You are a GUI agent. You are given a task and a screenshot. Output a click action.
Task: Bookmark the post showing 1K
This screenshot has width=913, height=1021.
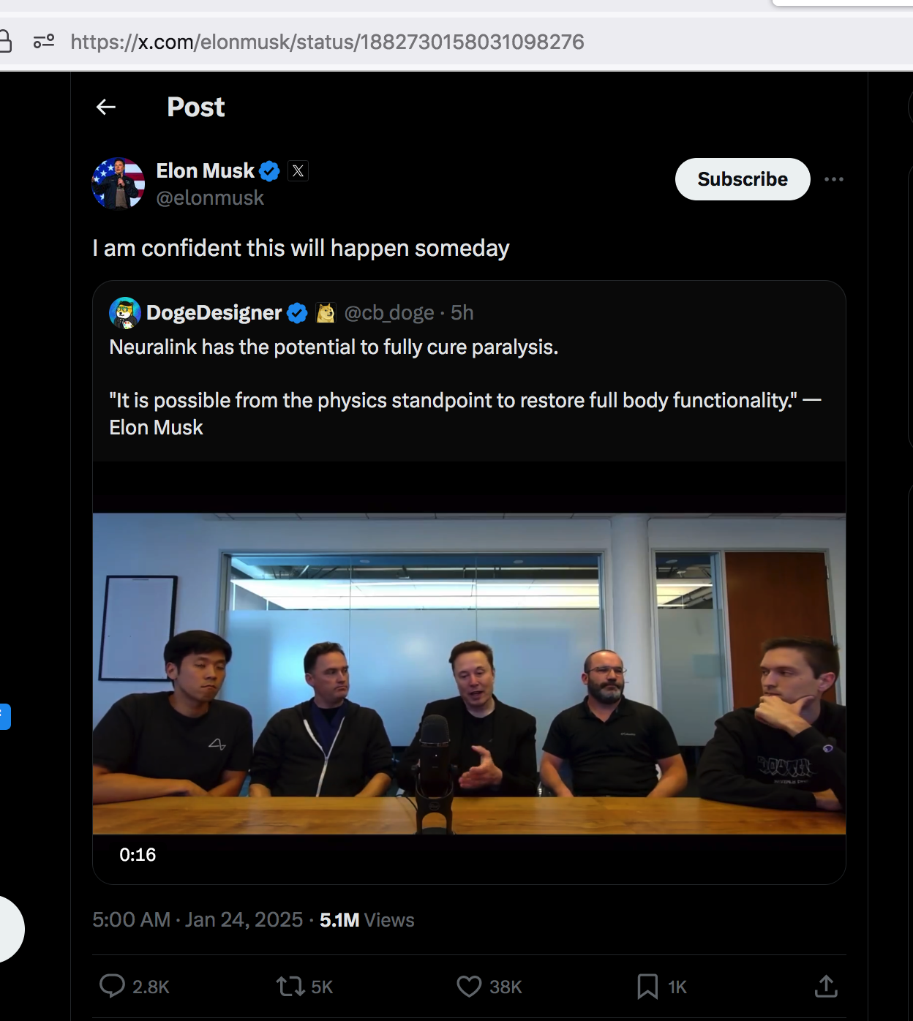coord(647,987)
